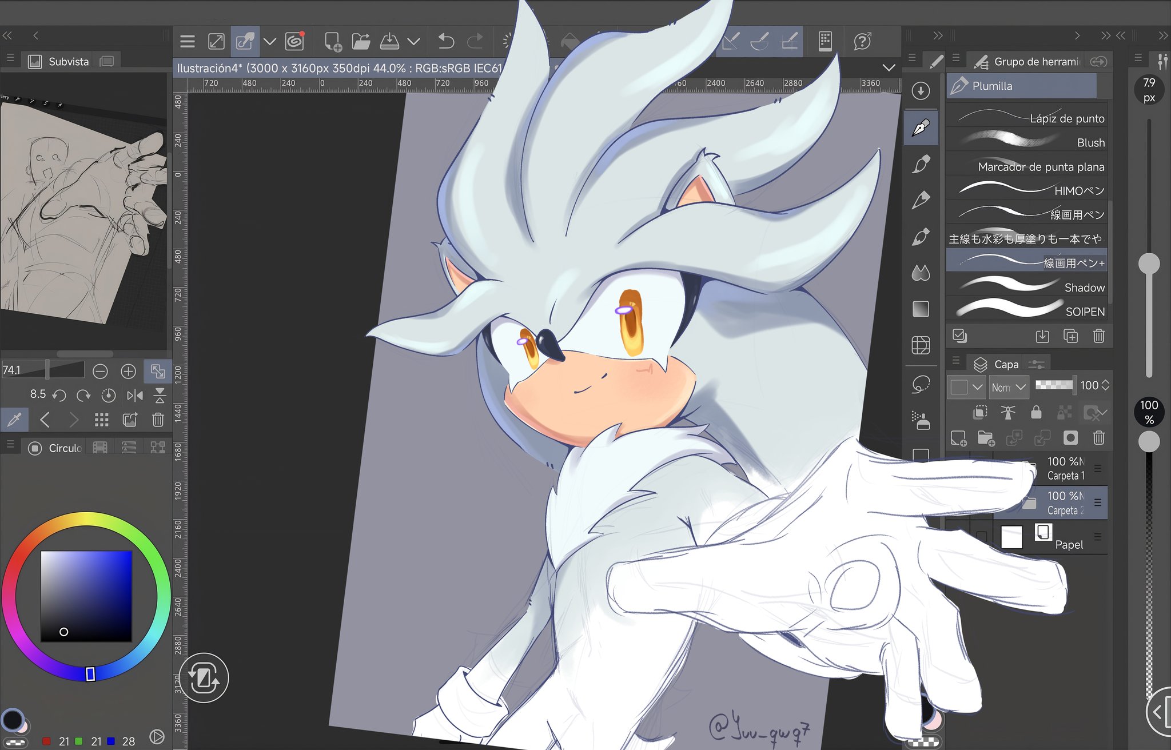Toggle the Lock layer padlock
This screenshot has width=1171, height=750.
click(x=1036, y=412)
